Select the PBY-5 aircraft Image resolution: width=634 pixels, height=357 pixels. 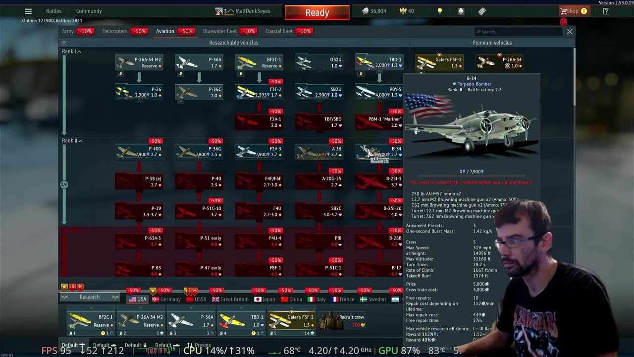click(x=379, y=92)
